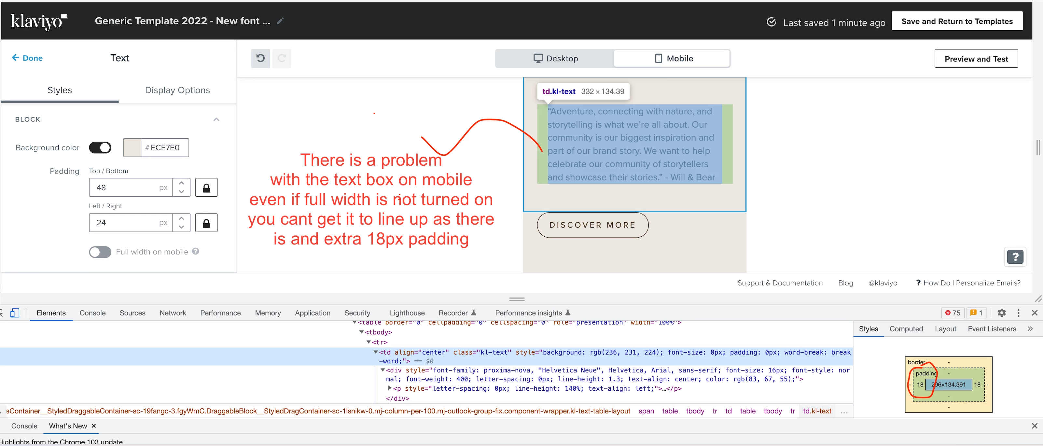Show more DevTools sidebar tabs chevron
Image resolution: width=1043 pixels, height=446 pixels.
tap(1030, 328)
